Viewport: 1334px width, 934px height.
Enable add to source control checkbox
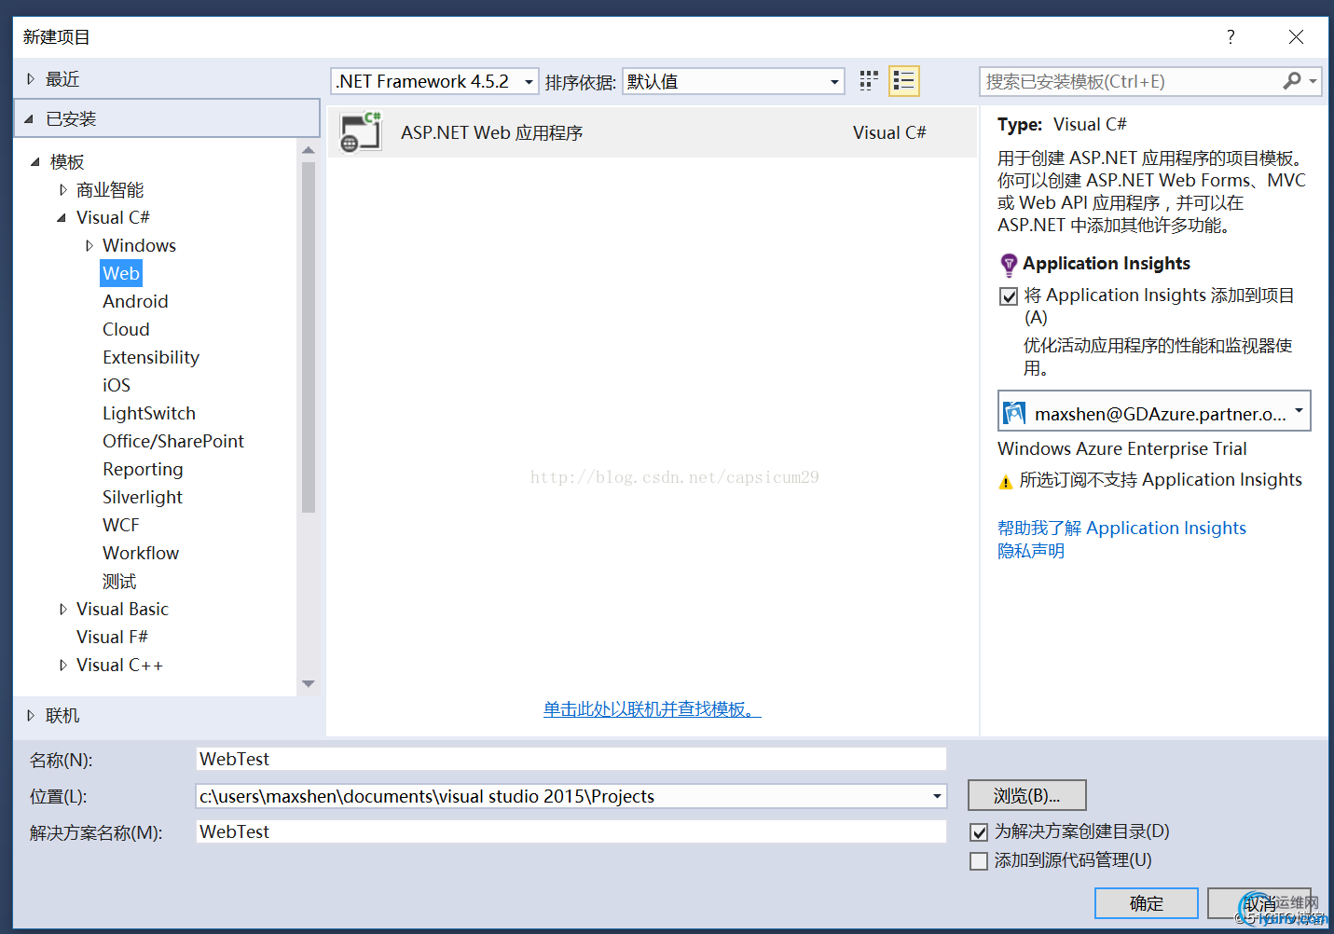point(979,861)
